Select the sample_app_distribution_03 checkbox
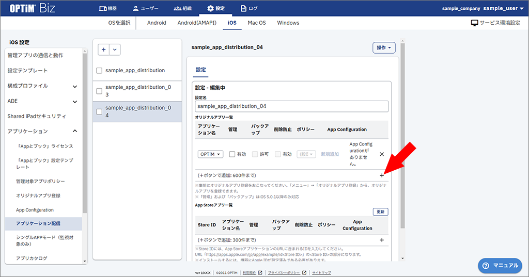Viewport: 529px width, 277px height. click(99, 91)
